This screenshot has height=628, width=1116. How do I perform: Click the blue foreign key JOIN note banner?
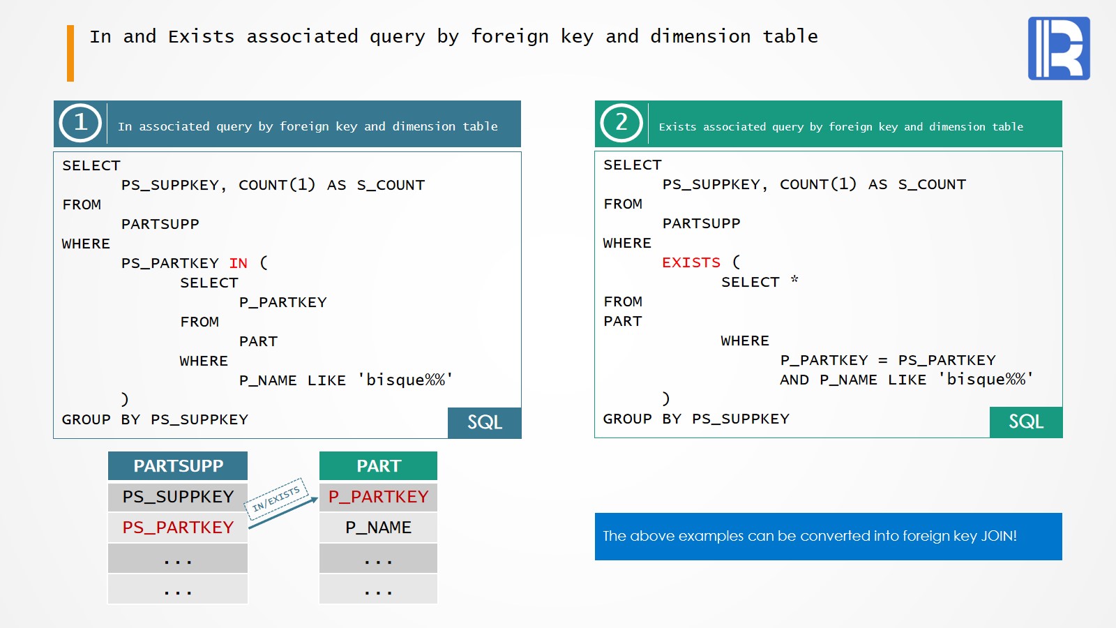click(828, 536)
